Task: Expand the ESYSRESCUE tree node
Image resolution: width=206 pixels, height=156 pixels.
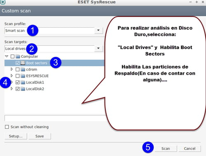Action: point(12,76)
